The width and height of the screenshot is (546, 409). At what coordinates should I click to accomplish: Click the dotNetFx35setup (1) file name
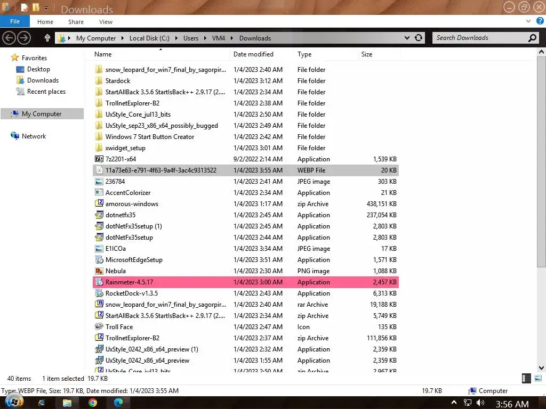pyautogui.click(x=134, y=226)
